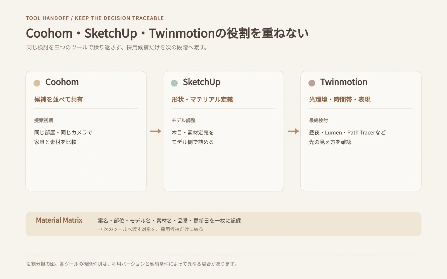This screenshot has width=447, height=279.
Task: Click the tan dot beside Coohom
Action: click(x=37, y=83)
